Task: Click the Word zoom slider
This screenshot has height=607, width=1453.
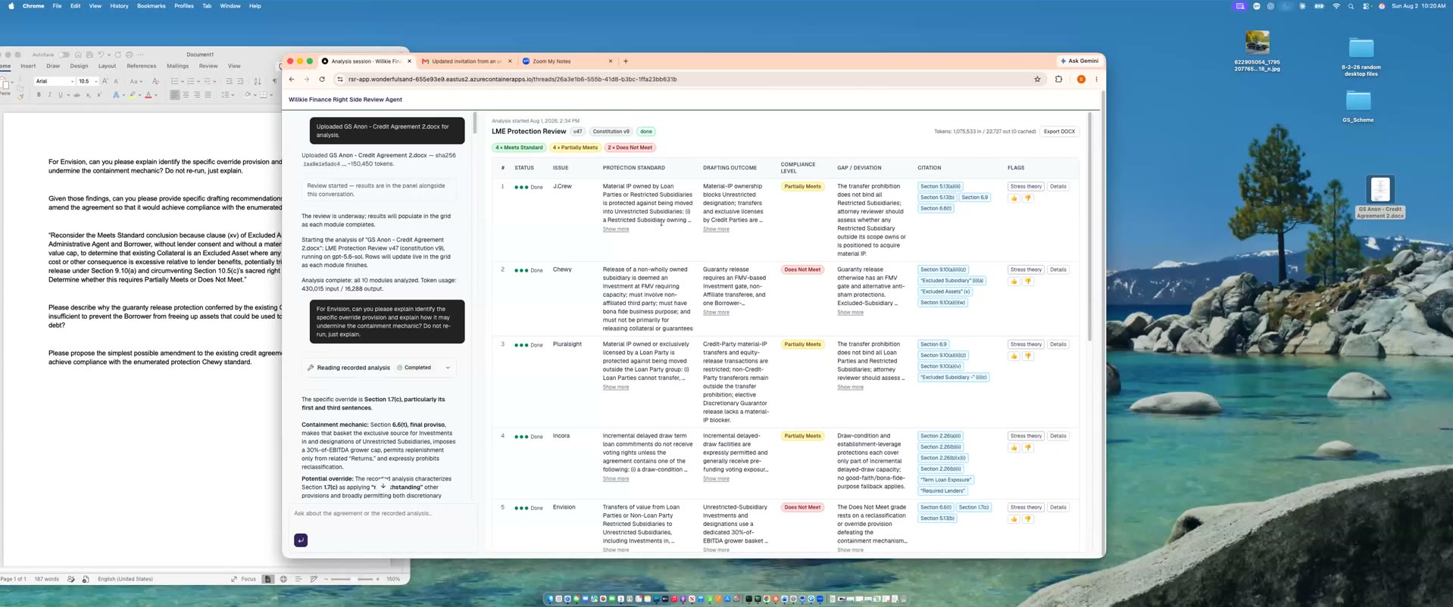Action: 352,579
